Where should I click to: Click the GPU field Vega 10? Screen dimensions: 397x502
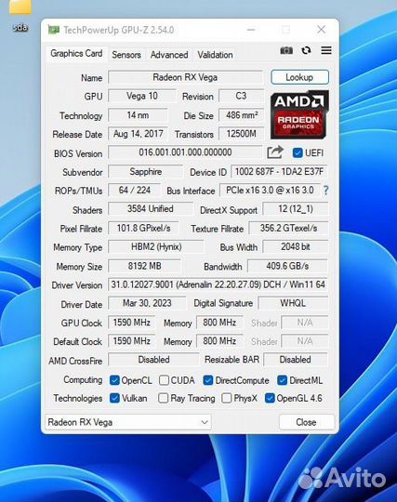tap(142, 96)
